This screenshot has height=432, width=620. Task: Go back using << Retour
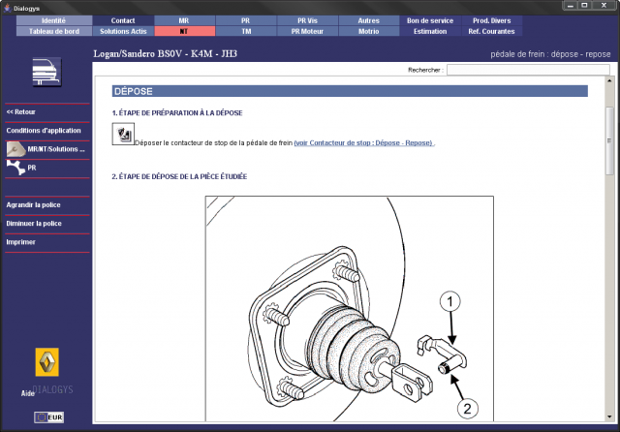[x=27, y=111]
